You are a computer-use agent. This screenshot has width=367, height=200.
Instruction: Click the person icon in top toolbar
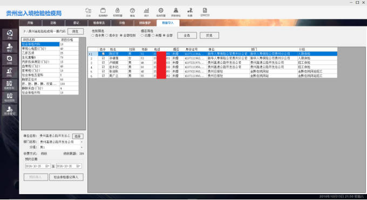(175, 12)
